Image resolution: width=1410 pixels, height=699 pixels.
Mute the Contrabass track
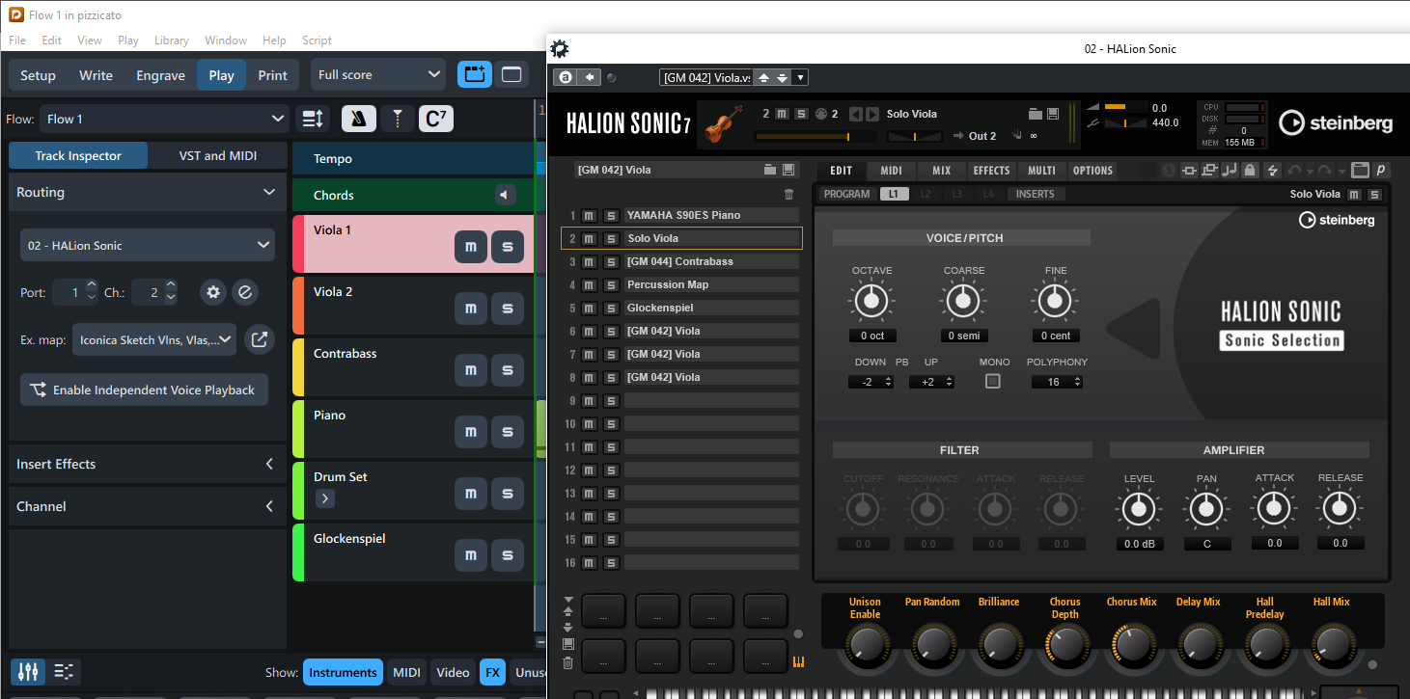(471, 370)
